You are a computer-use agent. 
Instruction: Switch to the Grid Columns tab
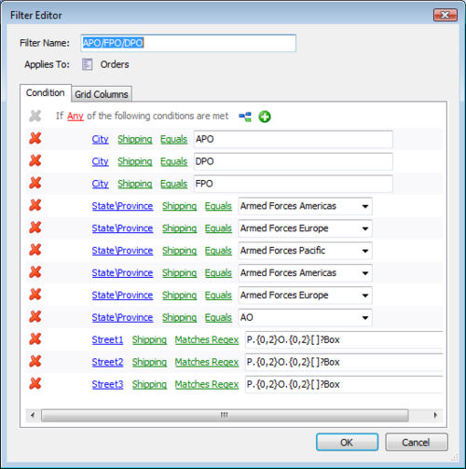pyautogui.click(x=102, y=94)
